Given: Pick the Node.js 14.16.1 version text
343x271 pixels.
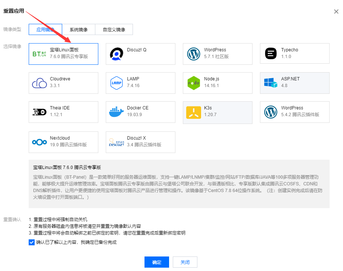Looking at the screenshot, I should click(x=212, y=86).
